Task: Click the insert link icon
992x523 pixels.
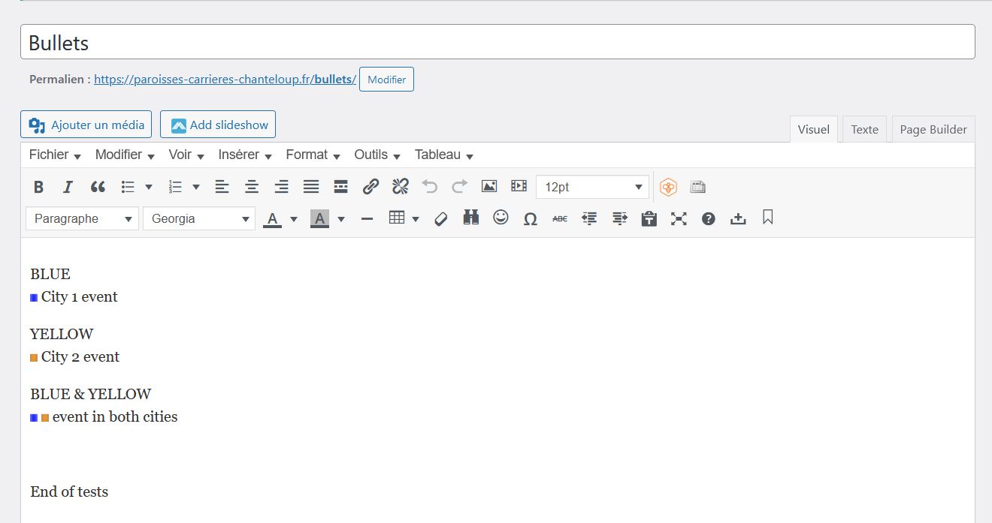Action: coord(370,187)
